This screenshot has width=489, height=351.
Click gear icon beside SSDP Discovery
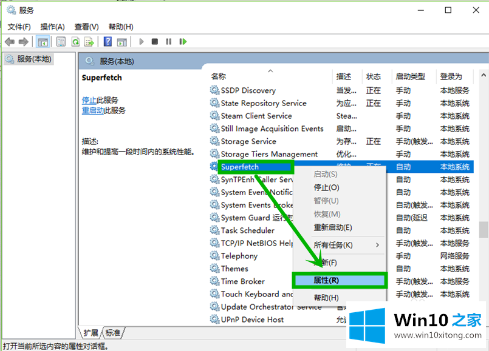click(x=214, y=90)
